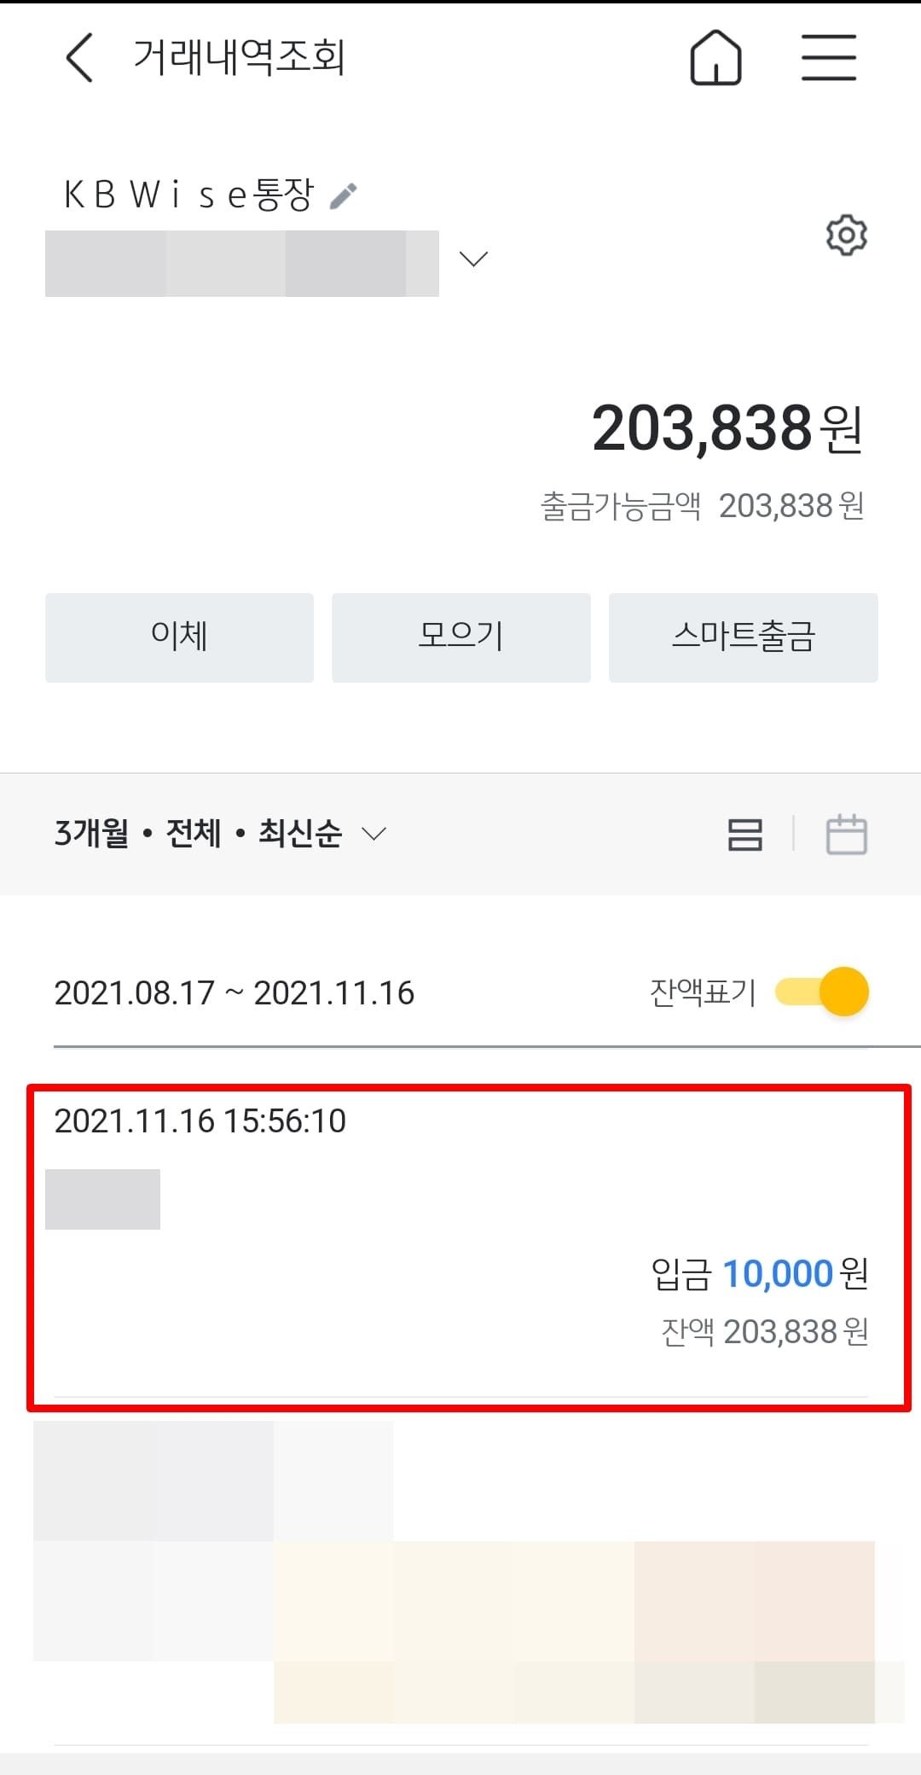This screenshot has width=921, height=1775.
Task: Select the blurred transaction below the deposit
Action: pyautogui.click(x=460, y=1570)
